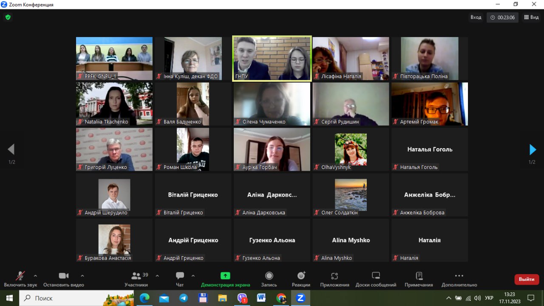
Task: Open the Вид view layout menu
Action: [531, 17]
